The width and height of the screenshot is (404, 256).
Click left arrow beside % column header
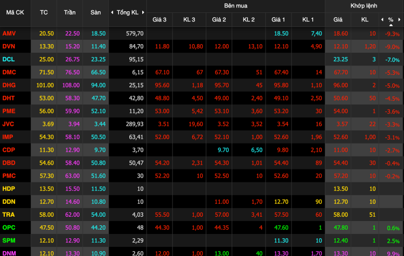[382, 19]
